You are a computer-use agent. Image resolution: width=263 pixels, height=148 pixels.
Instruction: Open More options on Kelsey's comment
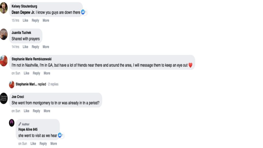46,21
